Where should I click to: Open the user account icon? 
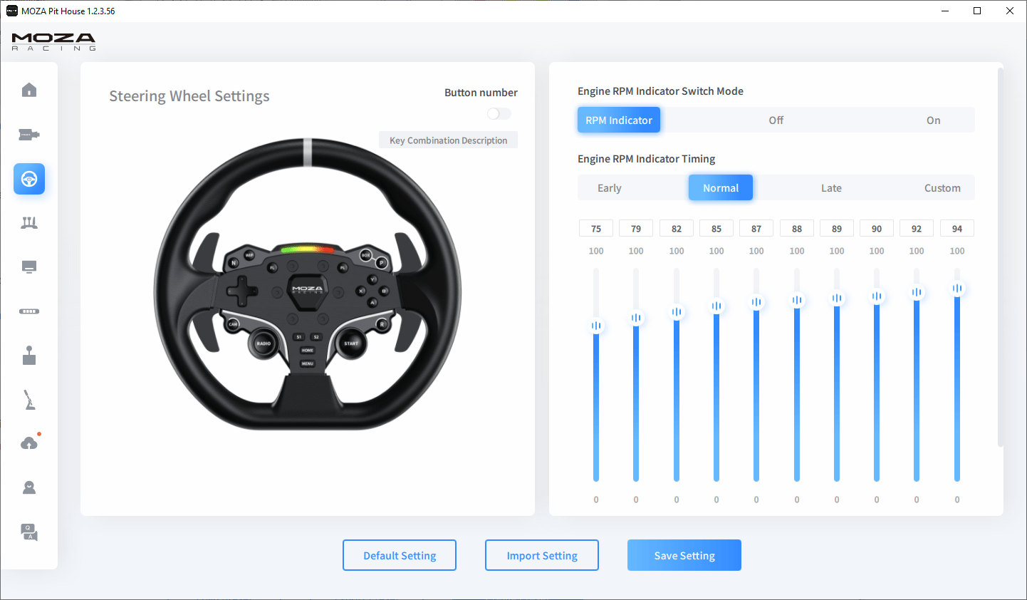point(29,487)
